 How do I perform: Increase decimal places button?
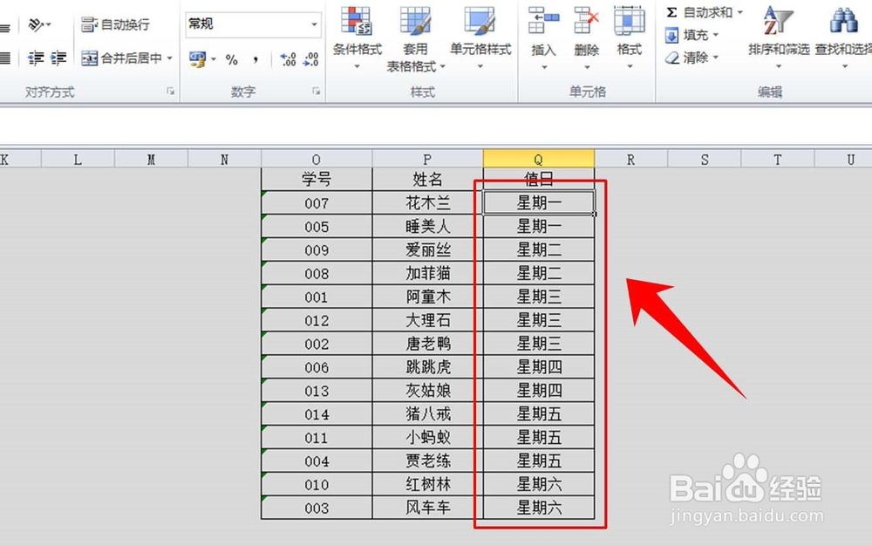(289, 58)
